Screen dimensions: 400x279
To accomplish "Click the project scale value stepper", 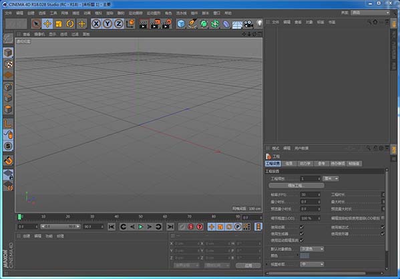I will coord(319,179).
